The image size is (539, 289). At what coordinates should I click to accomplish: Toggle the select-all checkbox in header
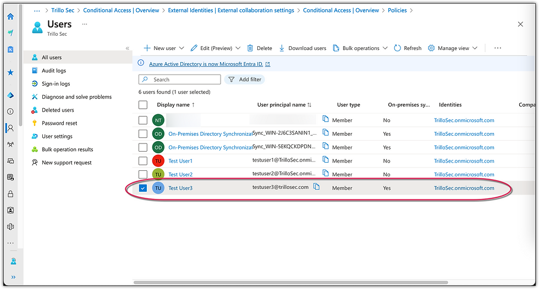143,105
